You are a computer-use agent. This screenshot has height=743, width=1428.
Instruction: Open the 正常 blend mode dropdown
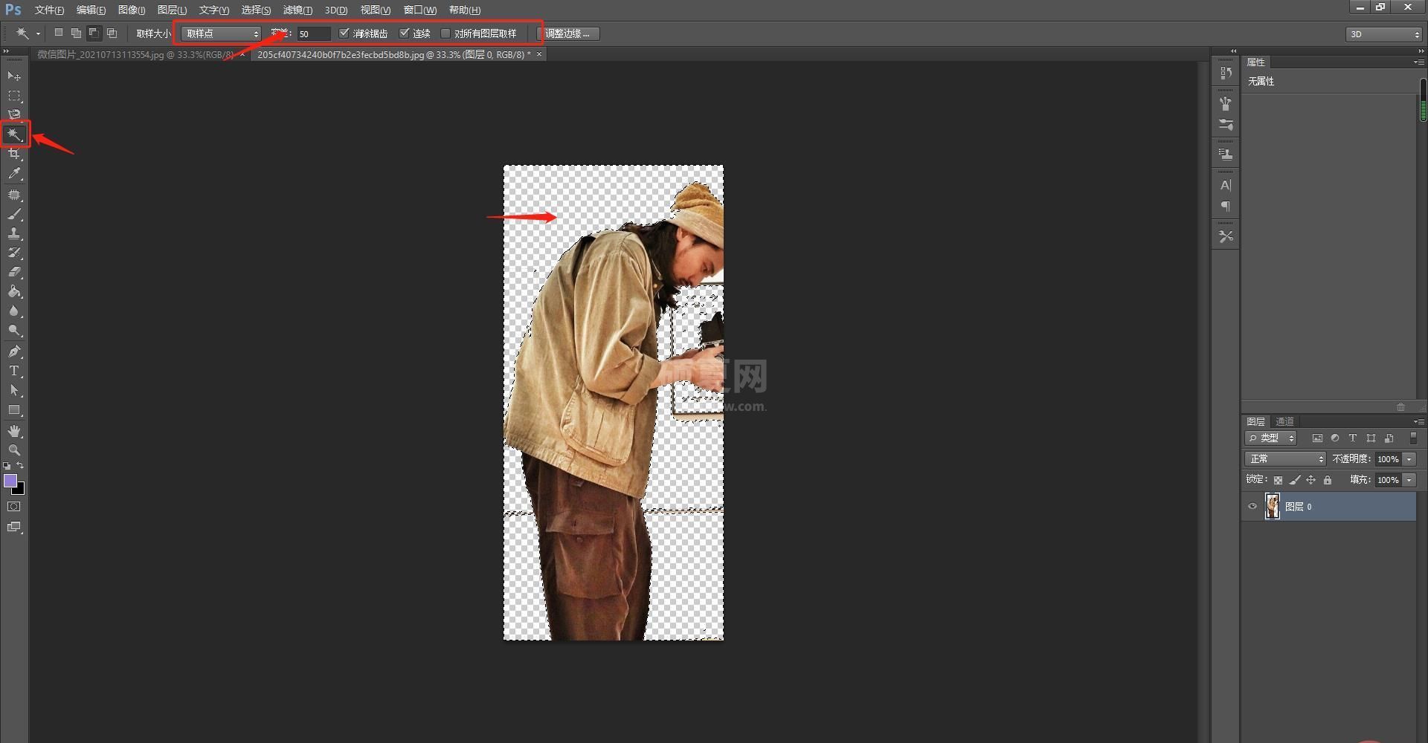click(x=1285, y=459)
